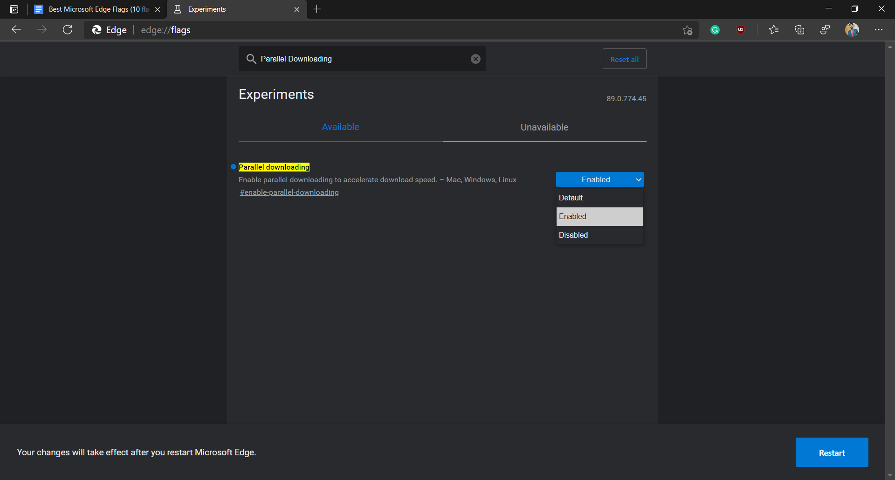
Task: Switch to the Unavailable tab
Action: (x=544, y=127)
